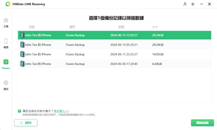Open the user account profile icon
This screenshot has height=130, width=217.
click(185, 4)
